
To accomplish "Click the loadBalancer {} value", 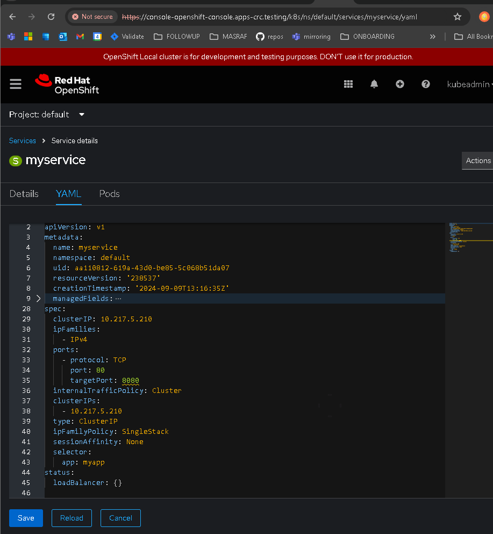I will [117, 482].
